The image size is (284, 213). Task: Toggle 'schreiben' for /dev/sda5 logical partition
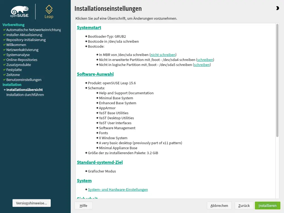pyautogui.click(x=202, y=65)
